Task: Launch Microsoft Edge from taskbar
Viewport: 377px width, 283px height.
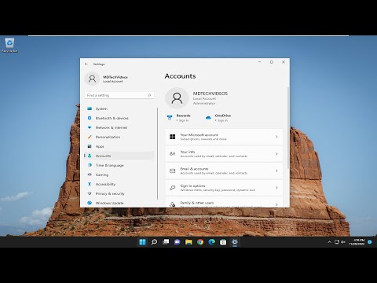Action: click(211, 242)
